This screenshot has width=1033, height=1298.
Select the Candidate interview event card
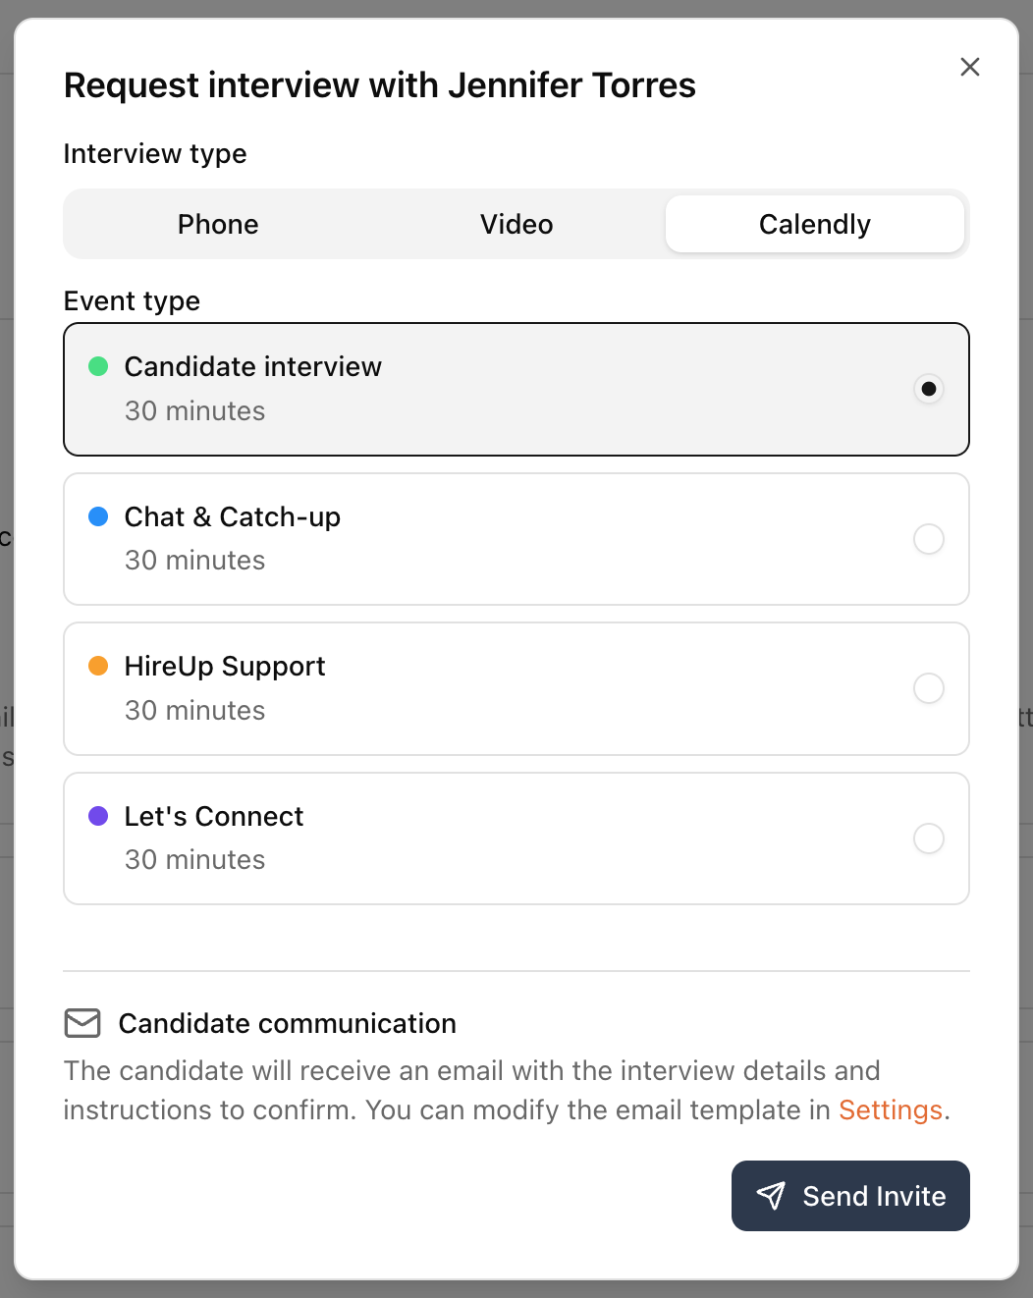click(x=516, y=389)
